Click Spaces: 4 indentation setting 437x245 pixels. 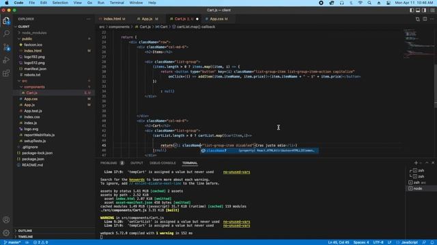pos(361,242)
